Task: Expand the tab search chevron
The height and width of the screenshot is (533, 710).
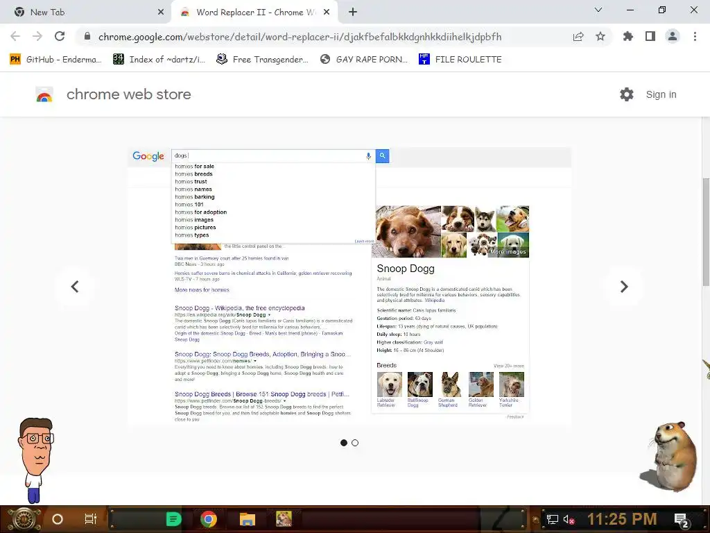Action: coord(598,10)
